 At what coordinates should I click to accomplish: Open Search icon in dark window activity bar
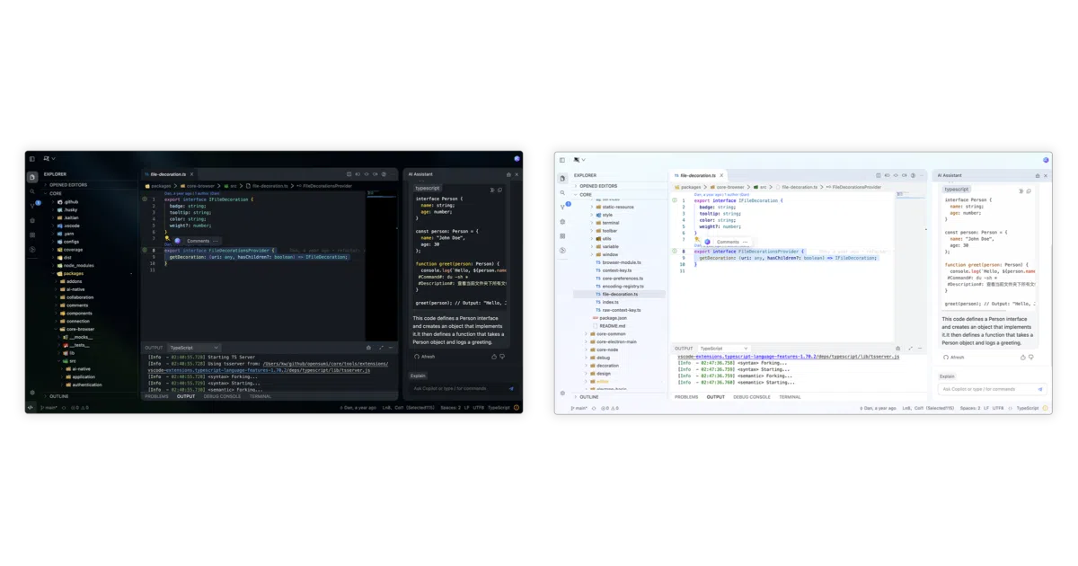point(32,191)
